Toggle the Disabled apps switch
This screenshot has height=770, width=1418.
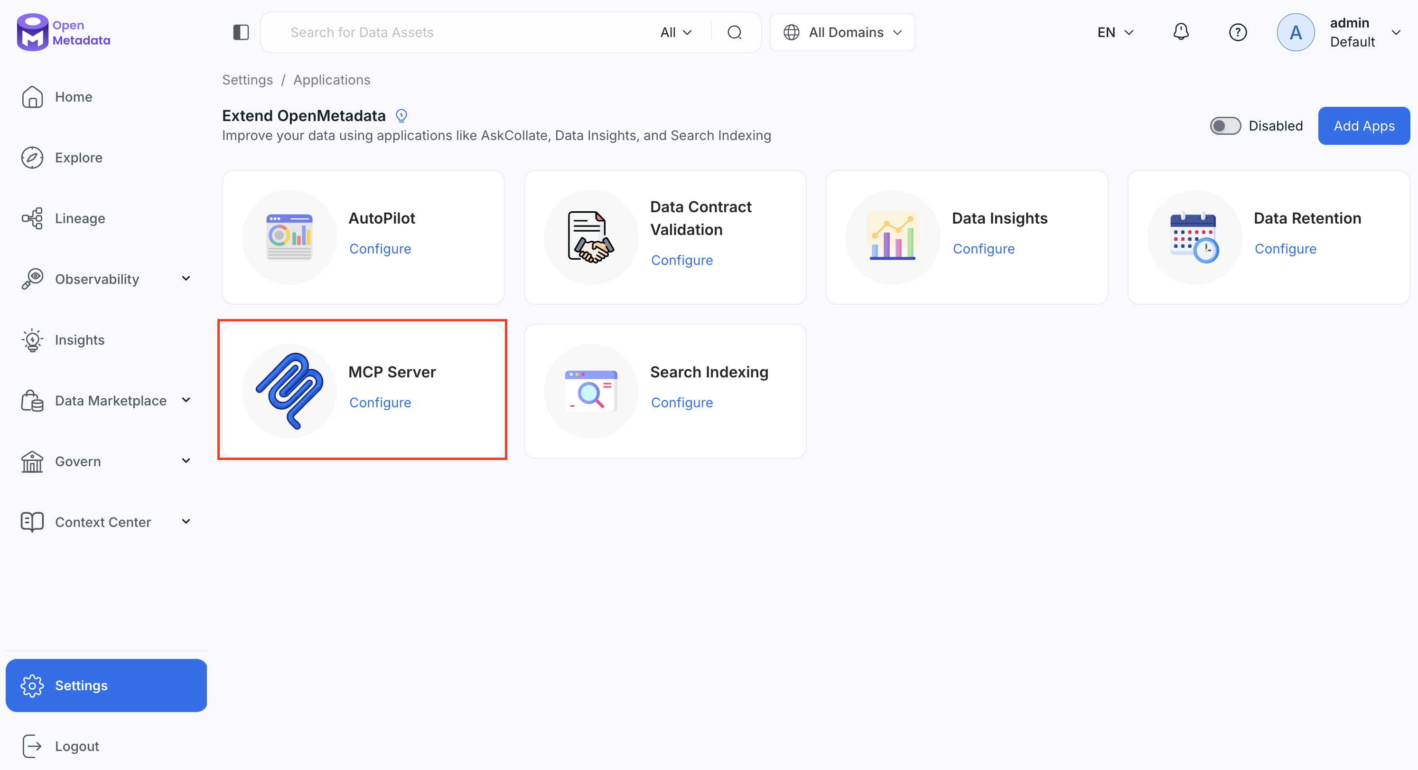coord(1225,126)
